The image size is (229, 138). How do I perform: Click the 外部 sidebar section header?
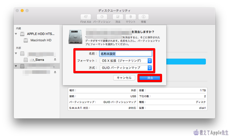pos(18,48)
